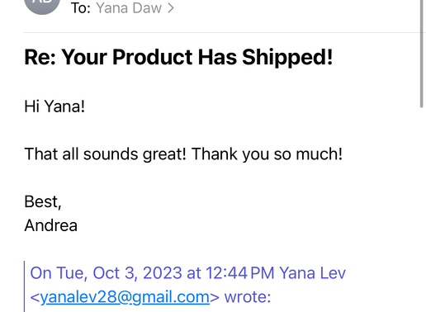Click the word "Product" in the subject

(153, 57)
